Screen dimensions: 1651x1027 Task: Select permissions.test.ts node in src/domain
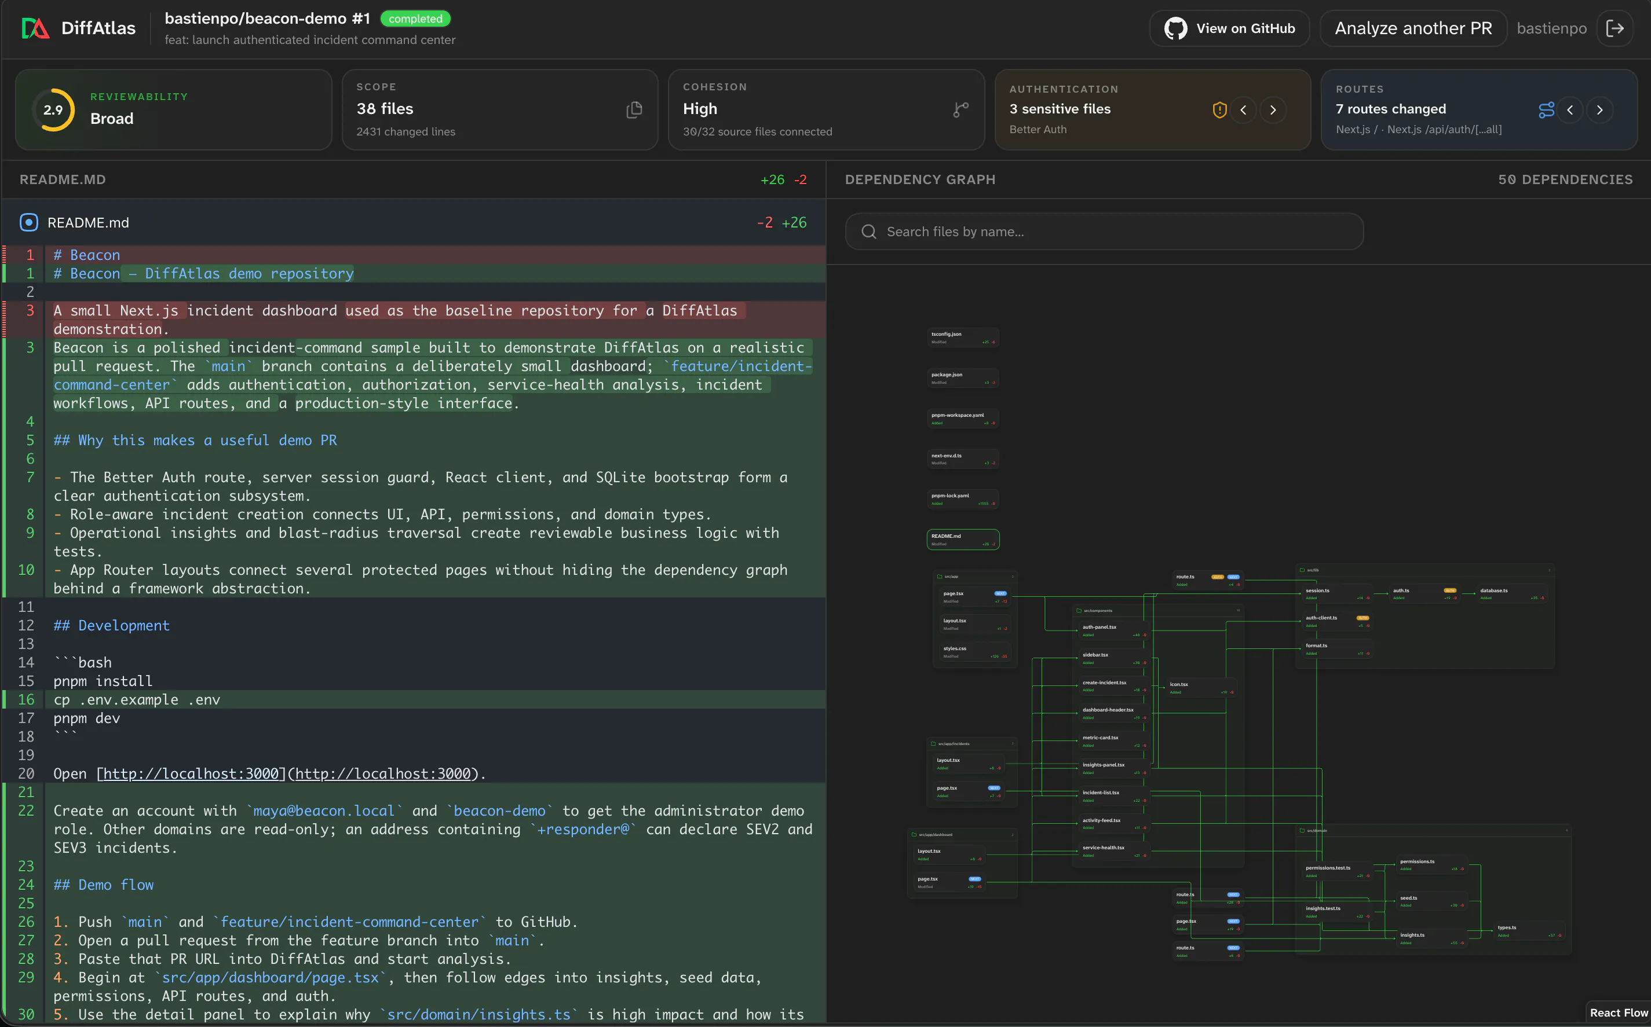pos(1337,871)
